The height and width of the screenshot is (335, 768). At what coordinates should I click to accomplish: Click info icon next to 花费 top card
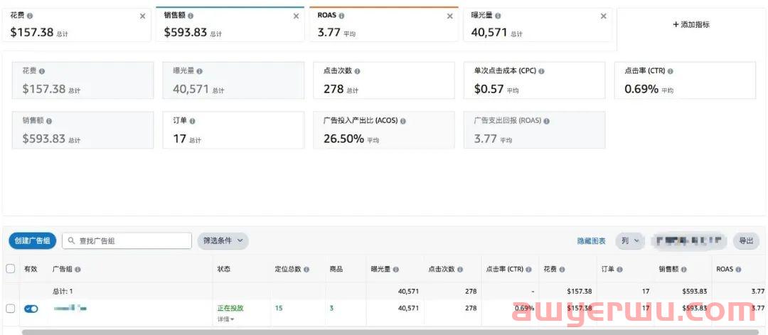tap(29, 16)
